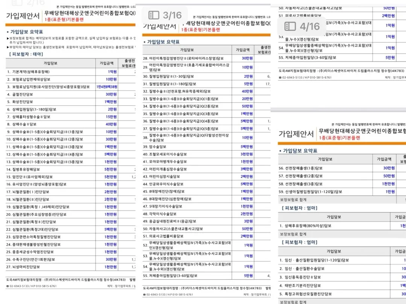Click the '3천만원' amount for 조혈모세포이식수술담보
The image size is (406, 304).
(247, 154)
